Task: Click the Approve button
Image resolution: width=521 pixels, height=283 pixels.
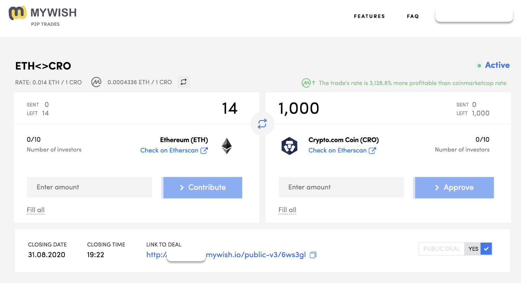Action: [x=454, y=187]
